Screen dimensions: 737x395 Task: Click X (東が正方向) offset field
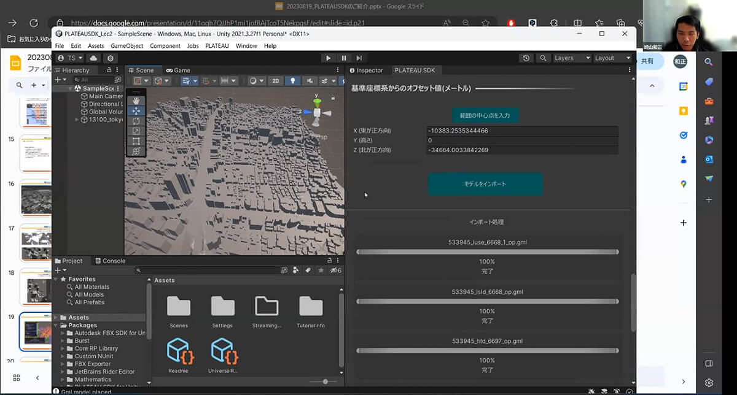(522, 131)
